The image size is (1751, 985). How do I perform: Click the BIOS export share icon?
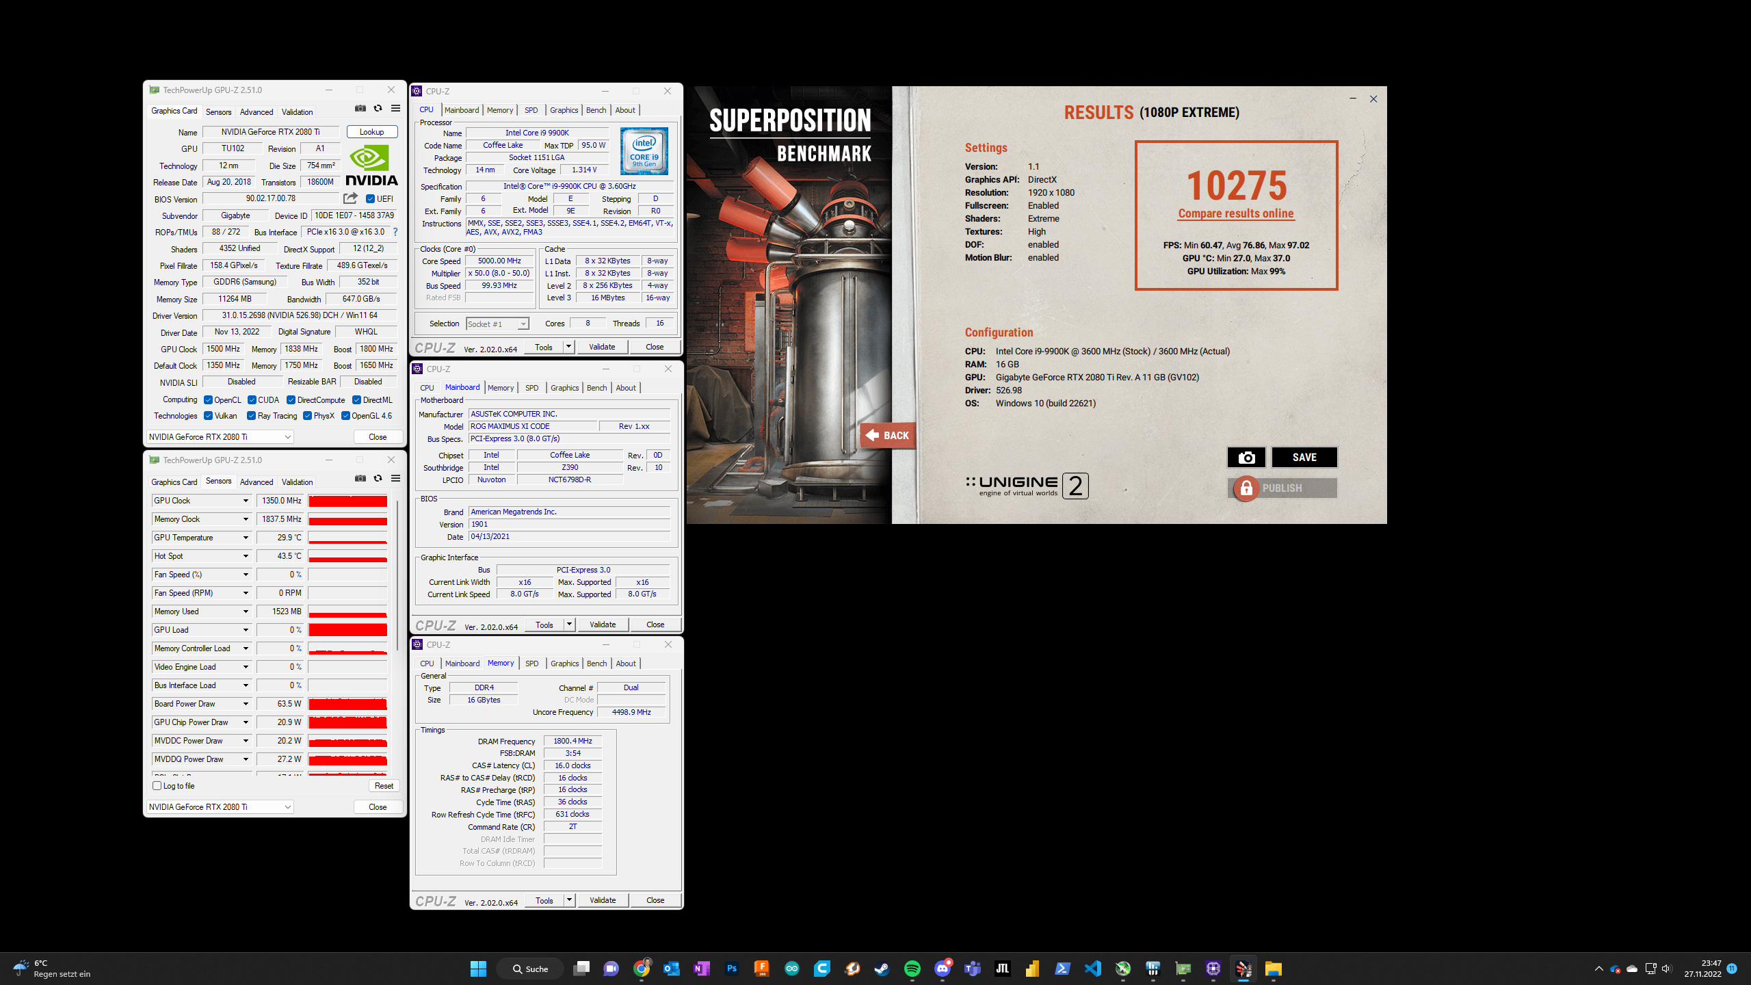pyautogui.click(x=350, y=198)
